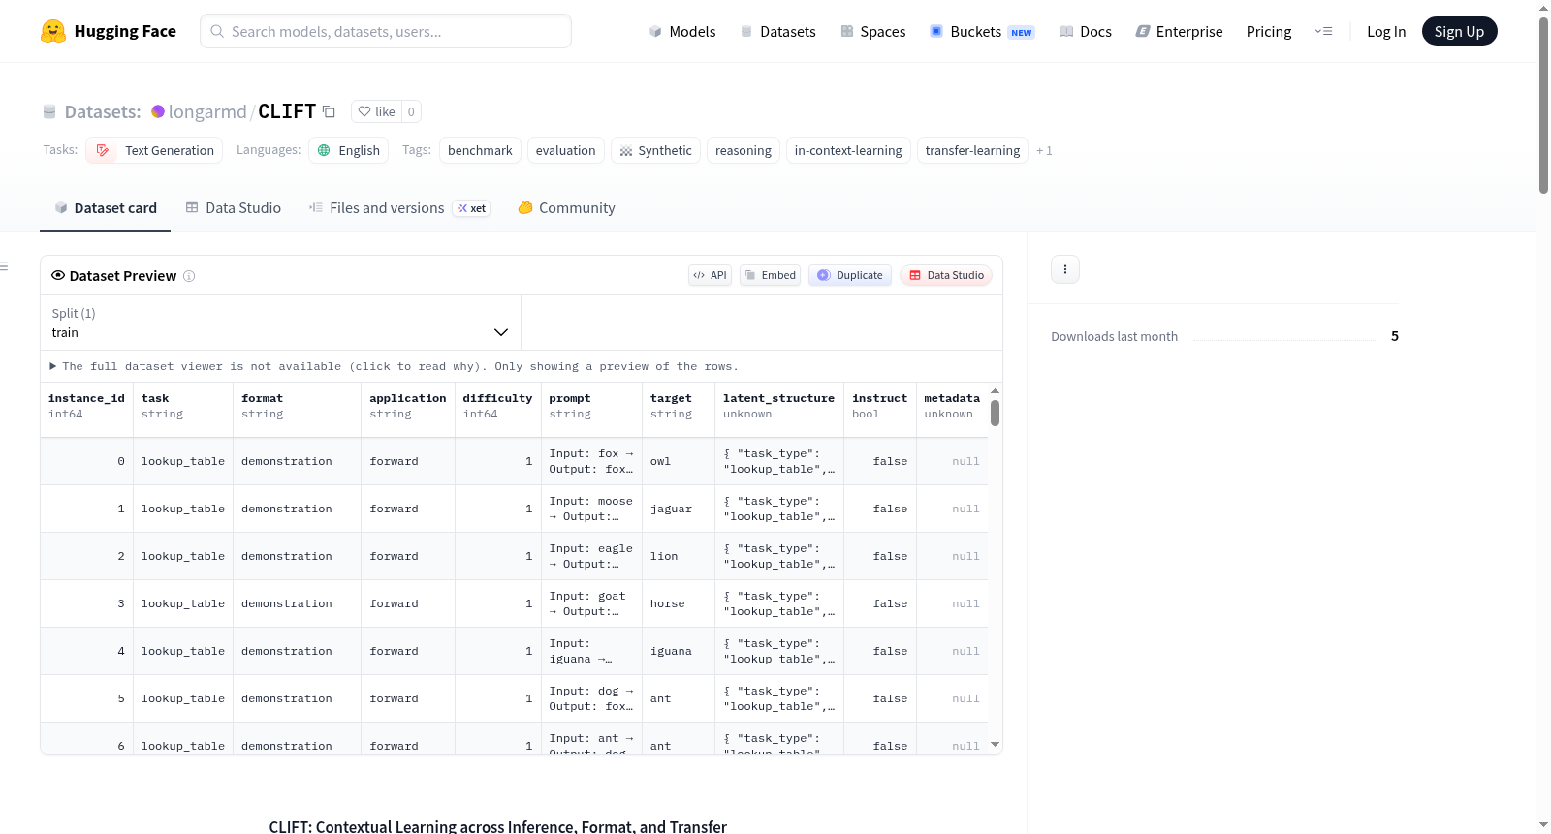The image size is (1551, 834).
Task: Click the instruct column header
Action: click(x=880, y=406)
